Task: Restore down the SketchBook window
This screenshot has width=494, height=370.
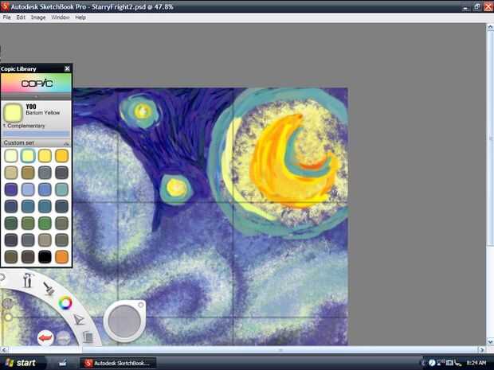Action: click(x=477, y=6)
